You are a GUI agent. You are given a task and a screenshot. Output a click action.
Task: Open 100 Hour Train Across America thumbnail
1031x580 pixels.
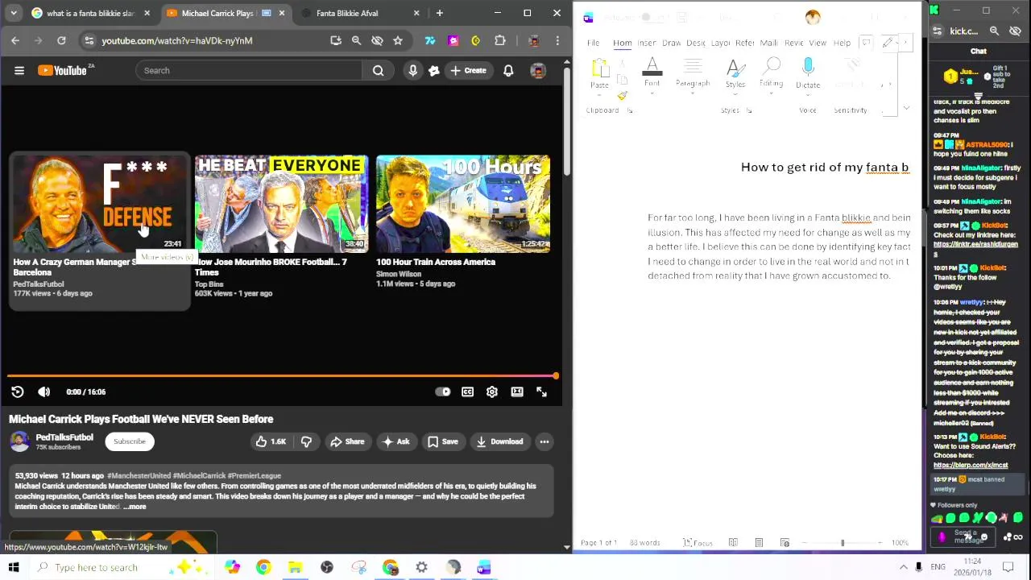[463, 204]
